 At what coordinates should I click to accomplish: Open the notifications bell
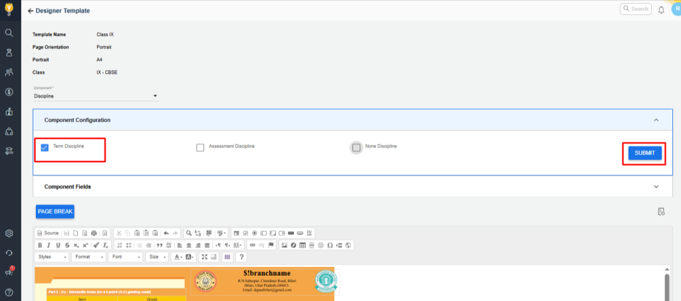(x=661, y=10)
